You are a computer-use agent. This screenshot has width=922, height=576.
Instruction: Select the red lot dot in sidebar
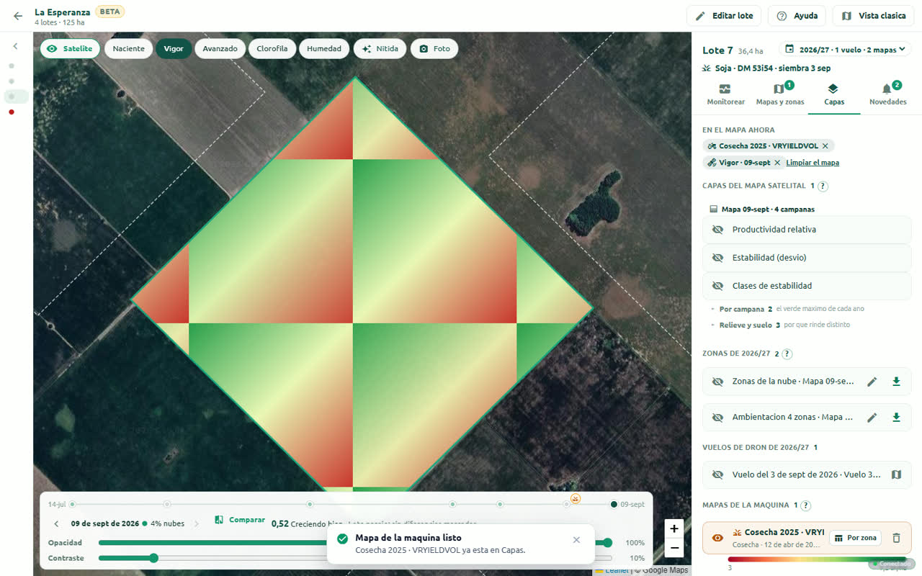click(x=12, y=112)
